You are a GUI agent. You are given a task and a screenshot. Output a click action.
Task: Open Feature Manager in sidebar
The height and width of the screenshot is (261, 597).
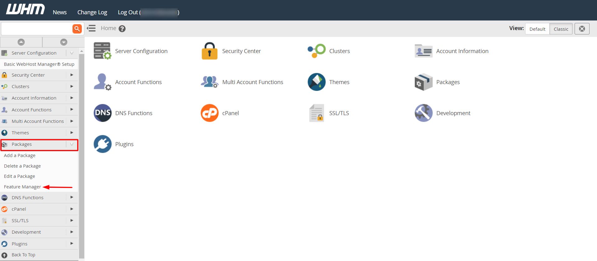click(22, 187)
